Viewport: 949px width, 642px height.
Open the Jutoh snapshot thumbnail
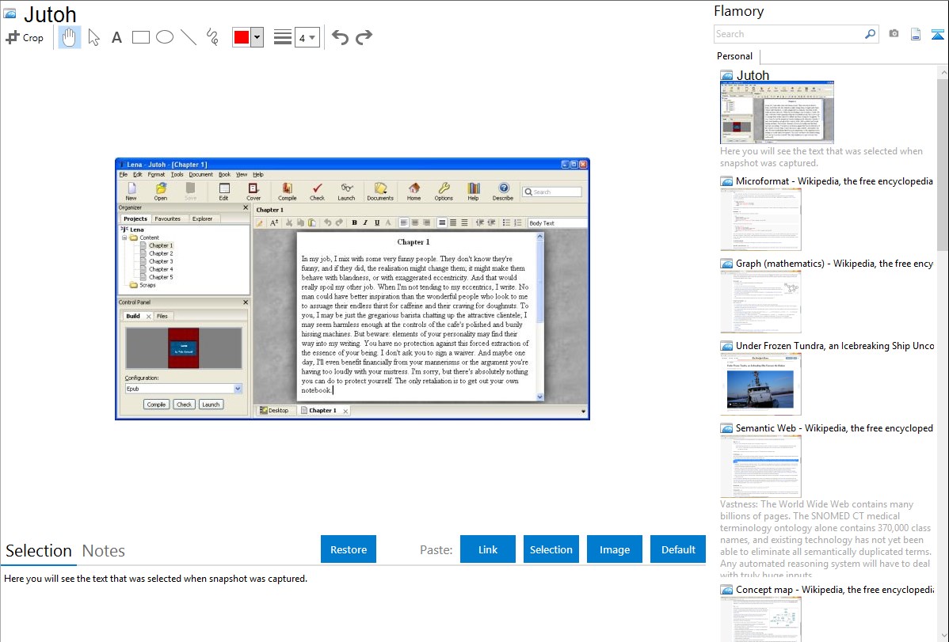(777, 112)
